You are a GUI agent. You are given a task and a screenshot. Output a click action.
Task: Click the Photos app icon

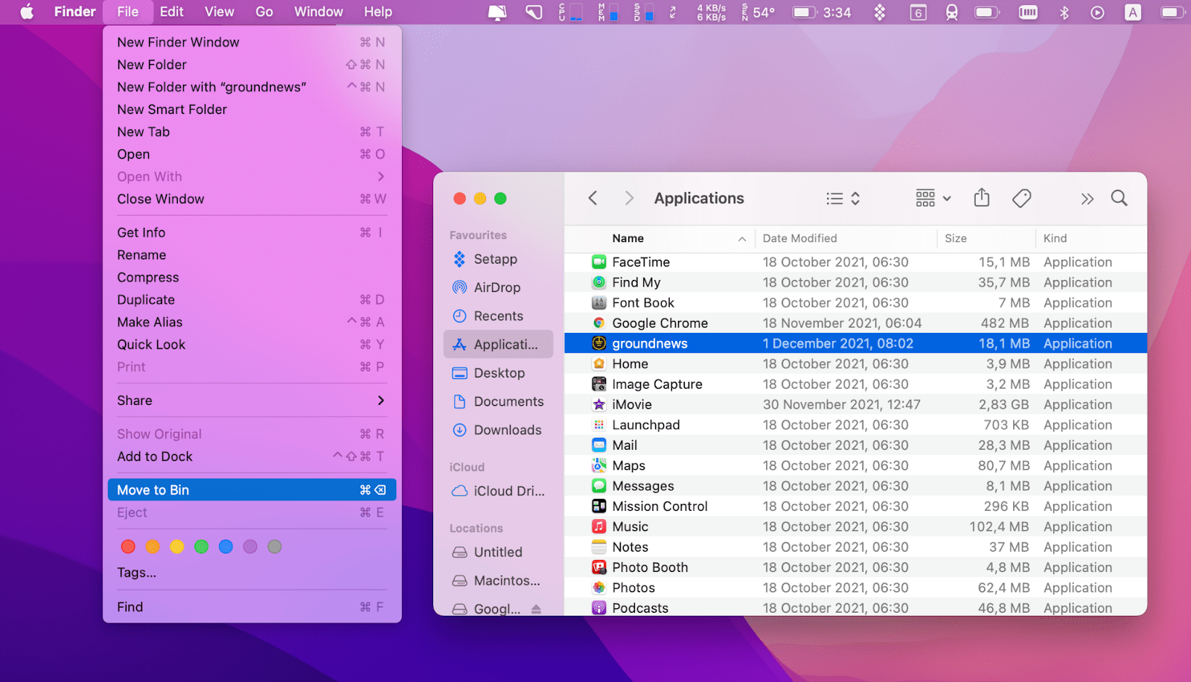pyautogui.click(x=598, y=587)
